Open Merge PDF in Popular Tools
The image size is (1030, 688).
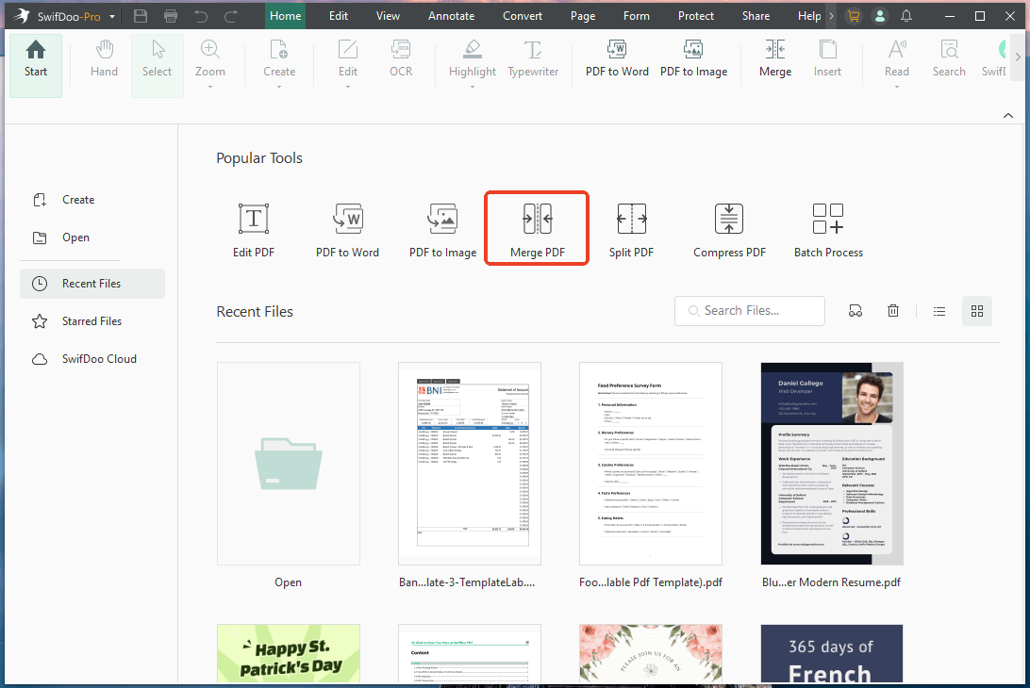tap(537, 228)
